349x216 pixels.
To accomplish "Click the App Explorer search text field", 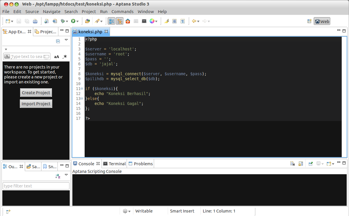I will [x=27, y=57].
